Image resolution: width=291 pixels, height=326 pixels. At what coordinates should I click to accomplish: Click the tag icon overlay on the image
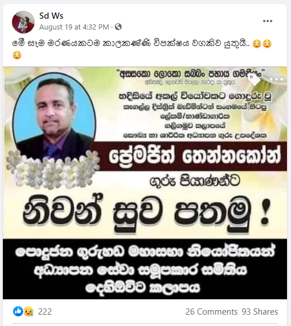pyautogui.click(x=253, y=79)
